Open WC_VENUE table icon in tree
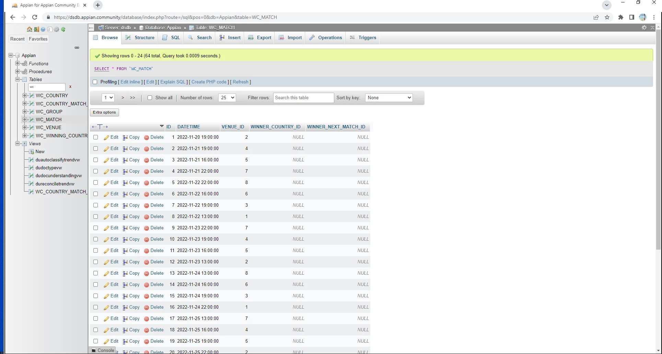 click(32, 127)
